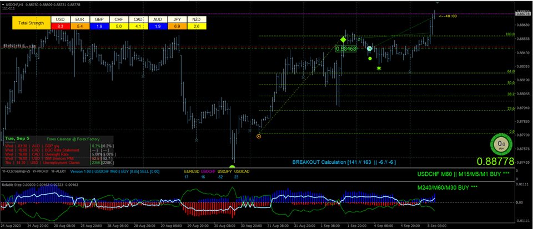Click the 5 Sep 08:00 time axis label
This screenshot has height=229, width=533.
[x=436, y=225]
